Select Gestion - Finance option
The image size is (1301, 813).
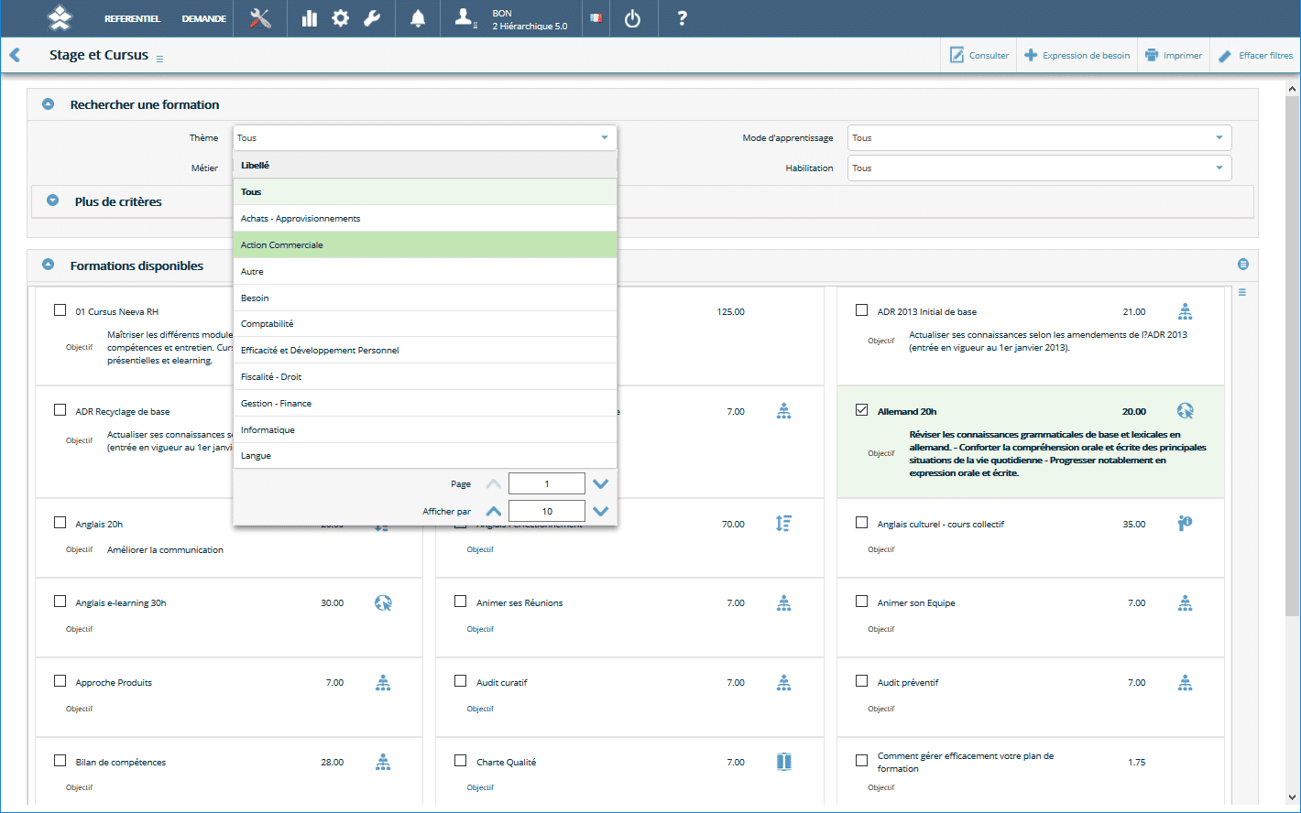(425, 403)
